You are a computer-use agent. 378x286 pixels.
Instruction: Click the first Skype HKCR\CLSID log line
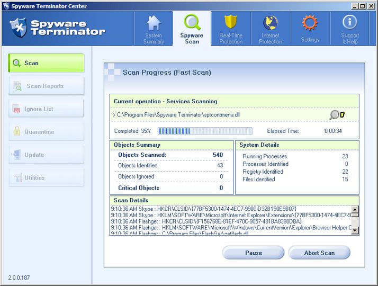(x=203, y=209)
